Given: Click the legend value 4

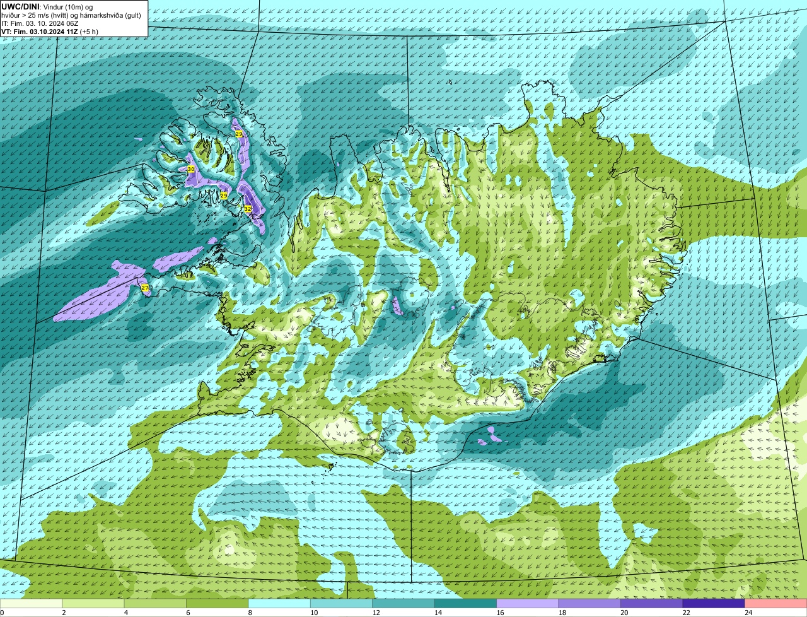Looking at the screenshot, I should pyautogui.click(x=125, y=613).
